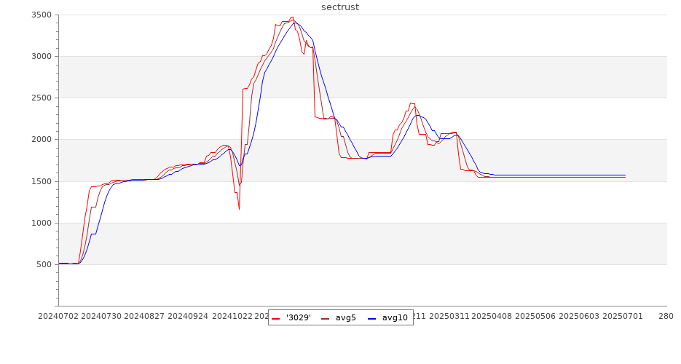Screen dimensions: 681x364
Task: Click the red line's sharp dip near 20241022
Action: pyautogui.click(x=239, y=209)
